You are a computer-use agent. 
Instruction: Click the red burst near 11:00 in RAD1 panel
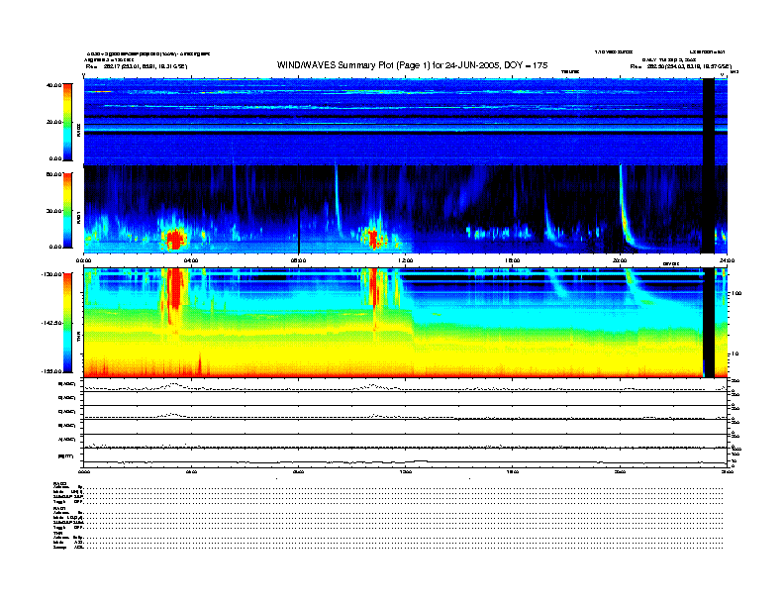[x=372, y=239]
